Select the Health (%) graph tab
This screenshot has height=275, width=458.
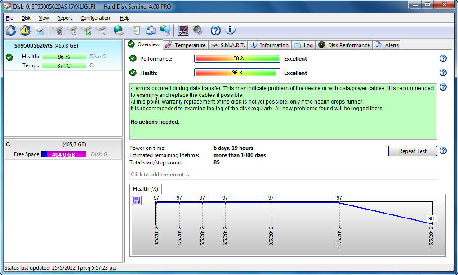146,189
